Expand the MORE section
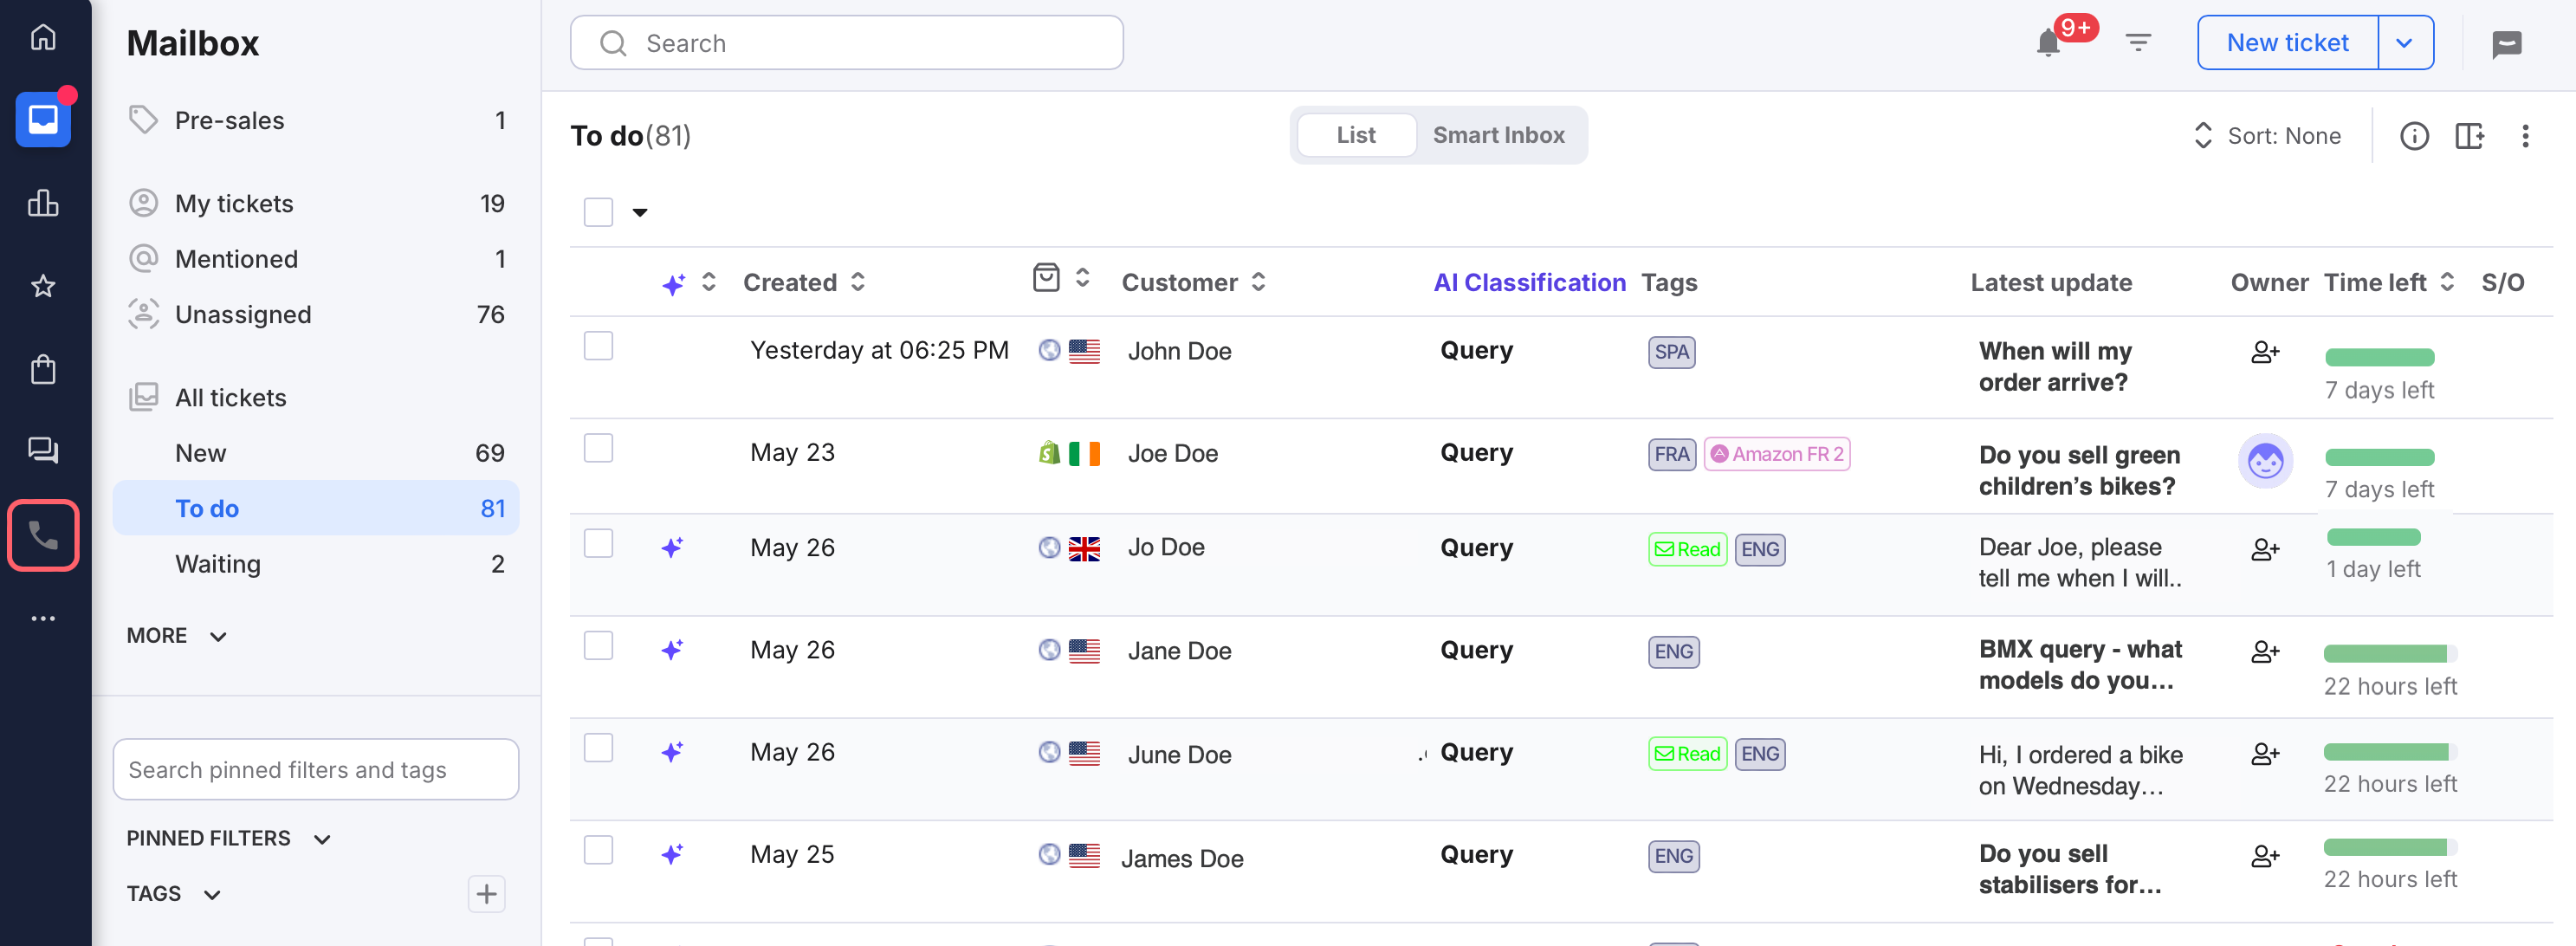Image resolution: width=2576 pixels, height=946 pixels. click(177, 636)
